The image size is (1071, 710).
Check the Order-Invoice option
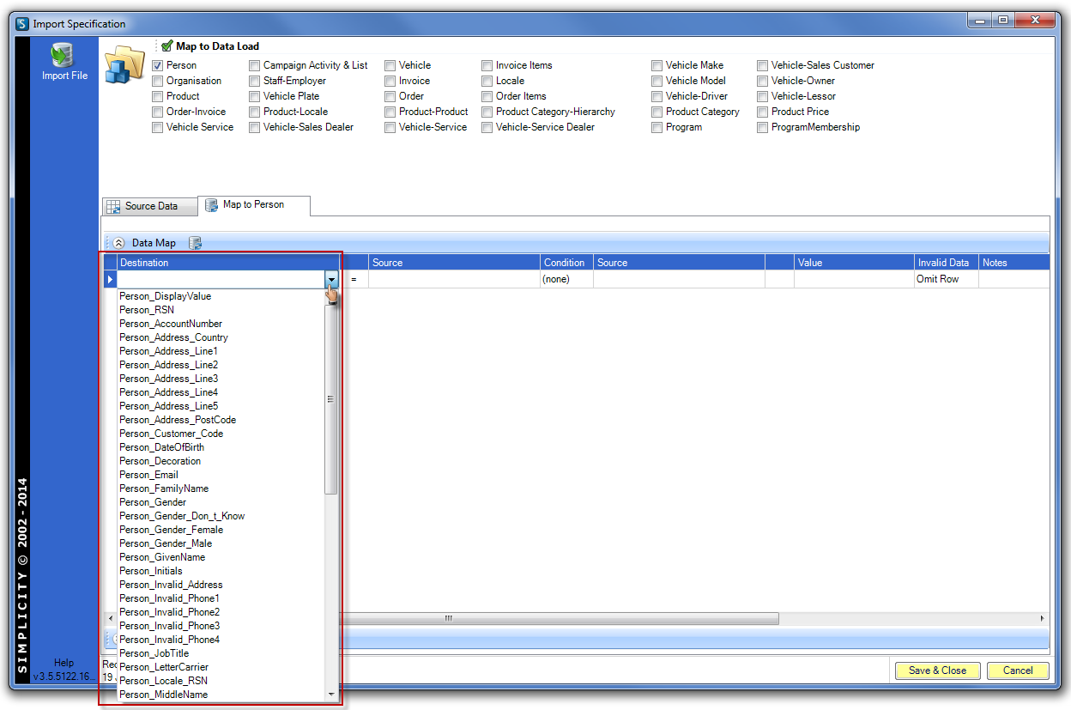157,112
